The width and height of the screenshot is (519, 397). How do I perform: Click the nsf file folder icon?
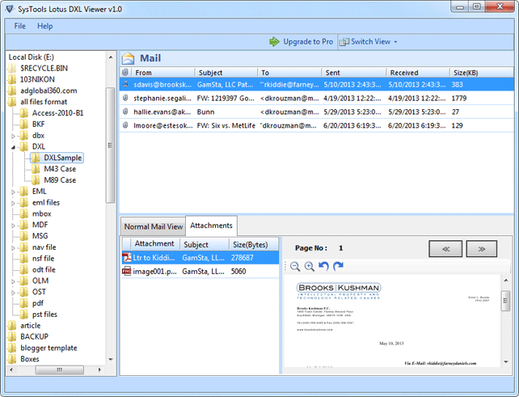tap(23, 258)
